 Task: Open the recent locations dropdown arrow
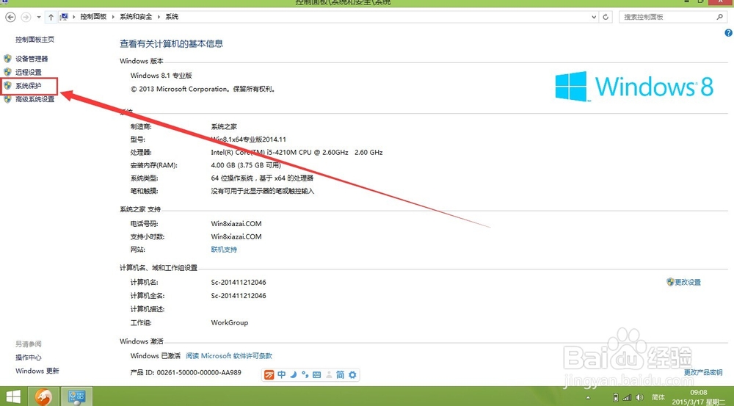(x=39, y=18)
